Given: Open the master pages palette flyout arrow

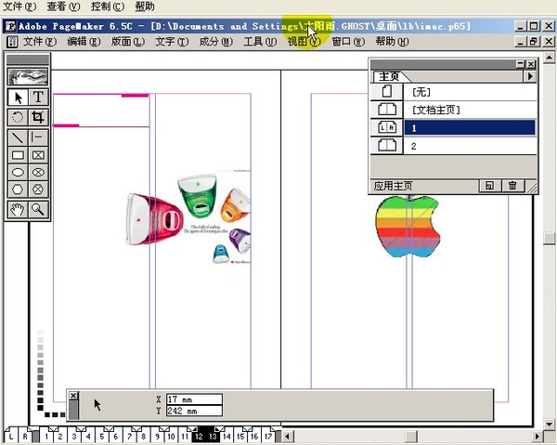Looking at the screenshot, I should point(530,76).
